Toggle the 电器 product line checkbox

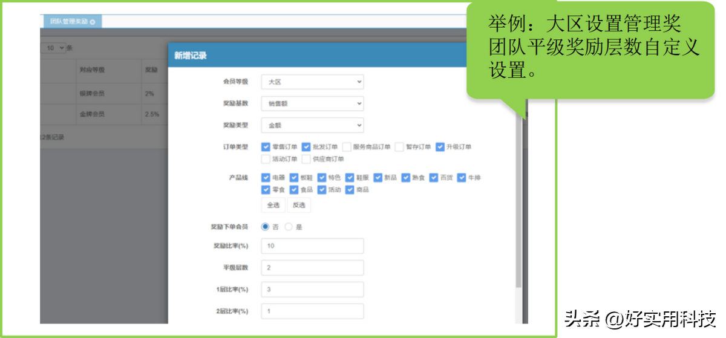point(266,177)
